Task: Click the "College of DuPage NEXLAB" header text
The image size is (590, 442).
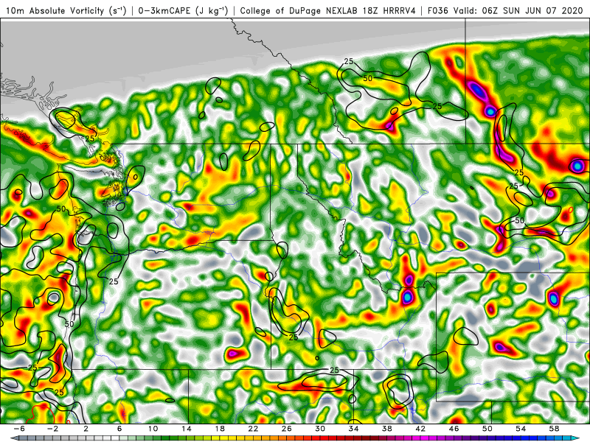Action: pos(299,11)
